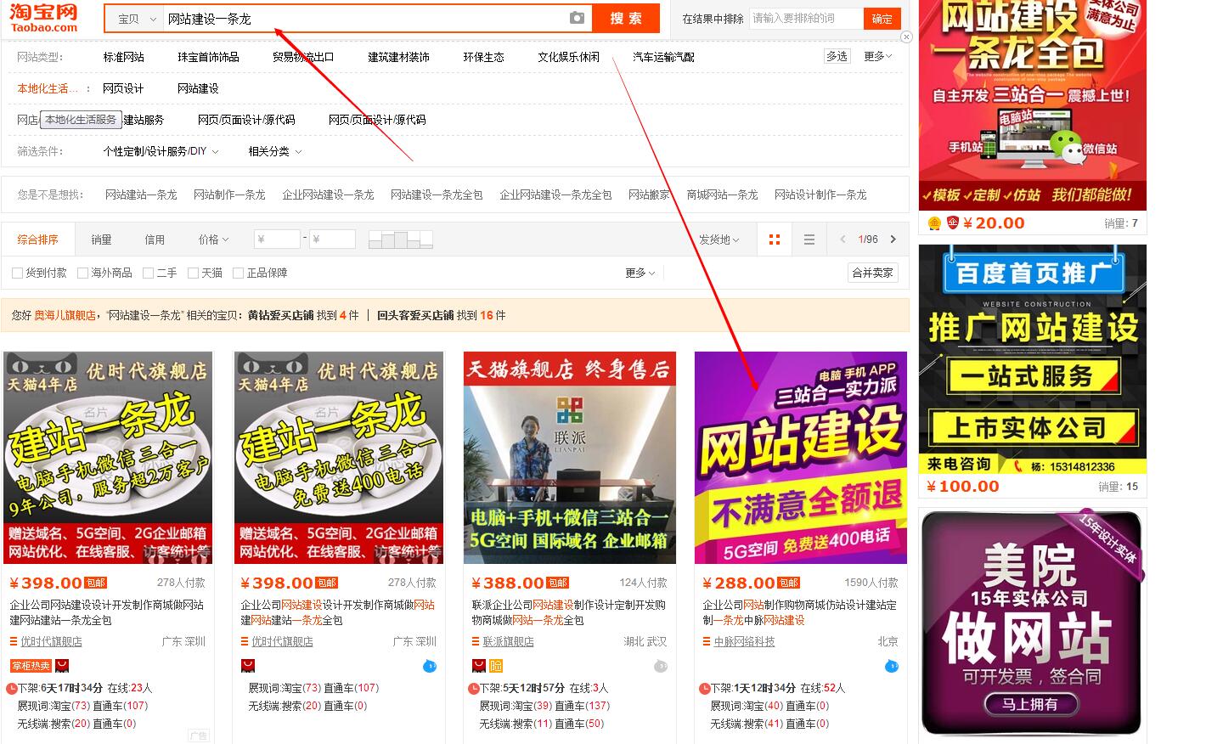The height and width of the screenshot is (744, 1206).
Task: Click gold medal icon beside ¥20.00
Action: [934, 223]
